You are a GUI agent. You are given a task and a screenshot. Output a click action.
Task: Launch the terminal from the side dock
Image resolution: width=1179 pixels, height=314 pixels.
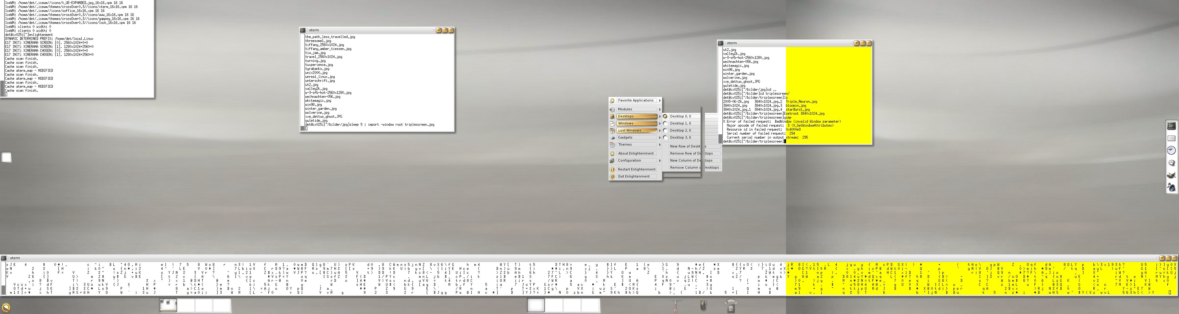click(1171, 126)
